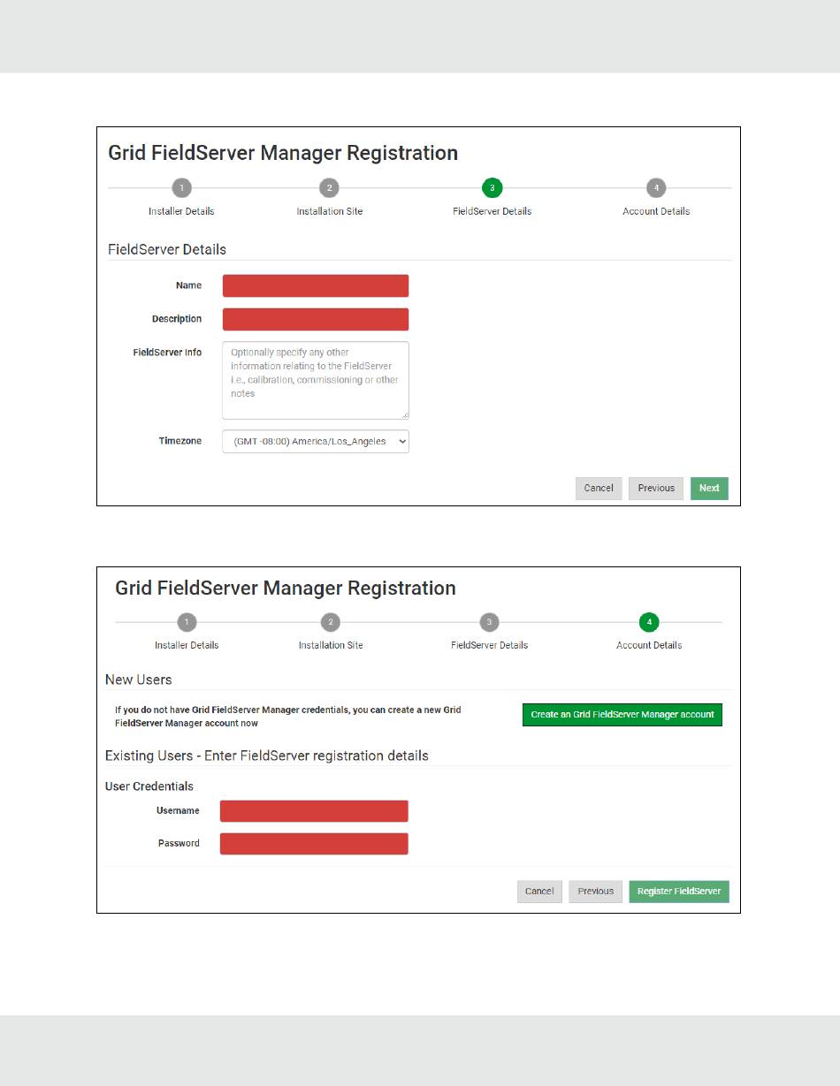Select Account Details step label in upper wizard

656,211
